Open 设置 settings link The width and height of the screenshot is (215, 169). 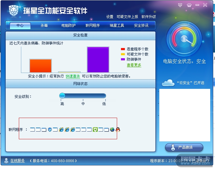click(110, 17)
